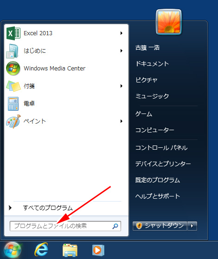
Task: Open Internet Explorer from the taskbar
Action: pyautogui.click(x=41, y=250)
